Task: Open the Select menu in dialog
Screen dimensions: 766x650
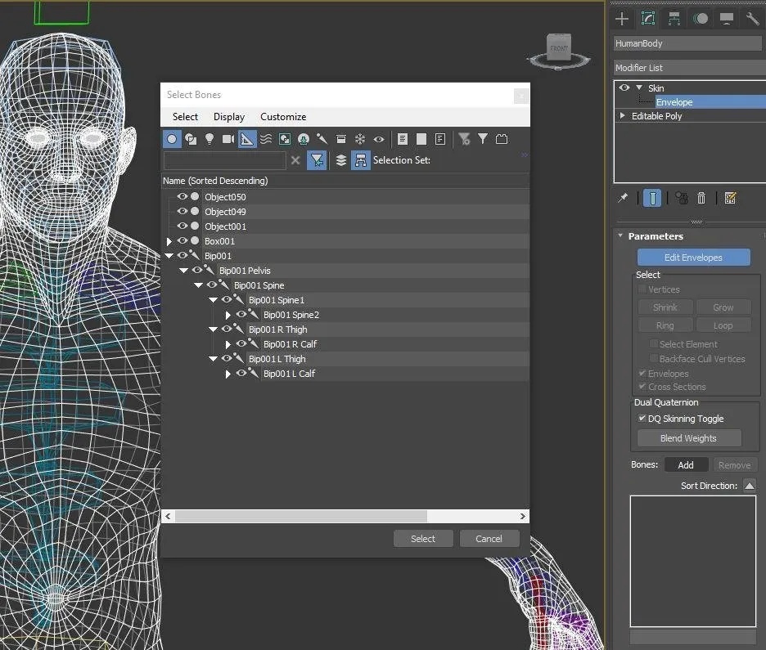Action: (x=185, y=117)
